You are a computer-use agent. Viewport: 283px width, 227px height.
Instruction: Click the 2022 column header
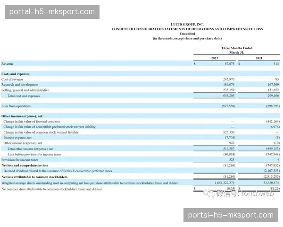(x=214, y=58)
